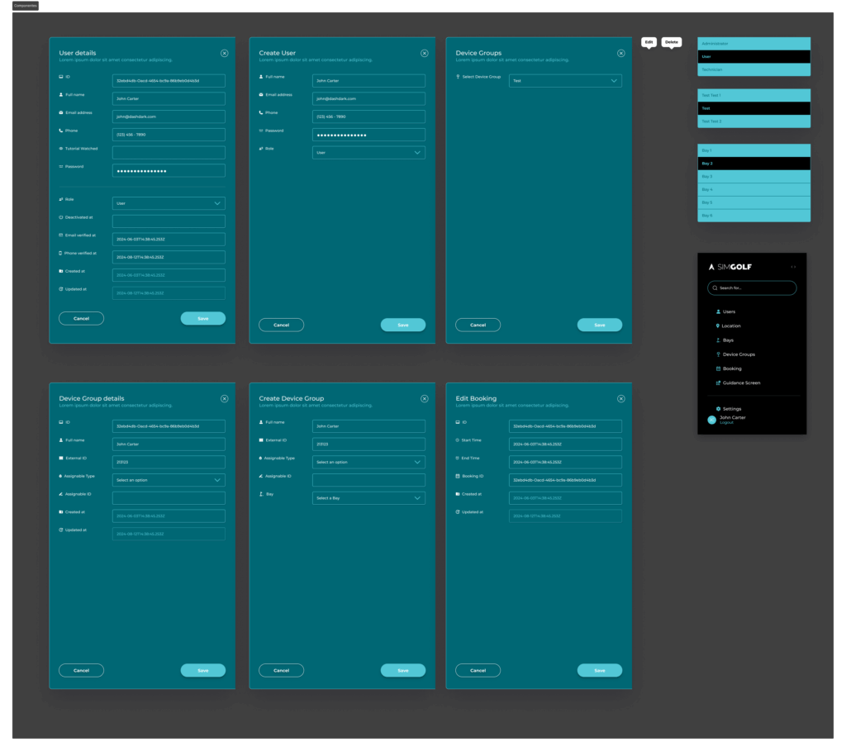The width and height of the screenshot is (846, 751).
Task: Click the Users icon in SimGolf sidebar
Action: [717, 311]
